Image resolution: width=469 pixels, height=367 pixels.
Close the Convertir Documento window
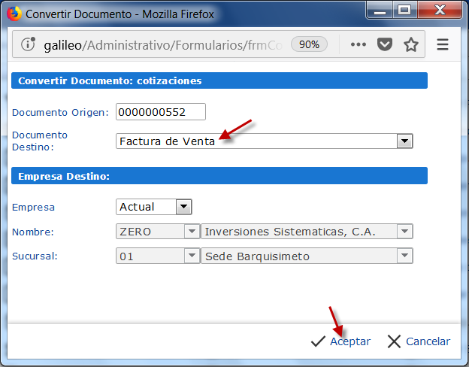pos(440,11)
